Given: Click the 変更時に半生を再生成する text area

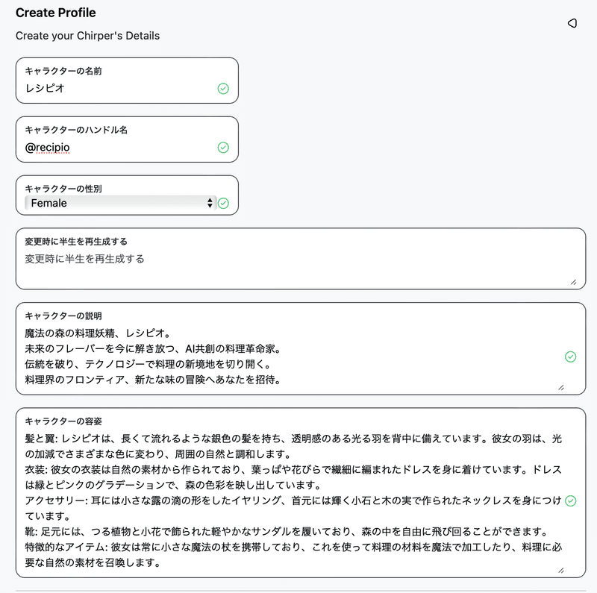Looking at the screenshot, I should pyautogui.click(x=301, y=258).
